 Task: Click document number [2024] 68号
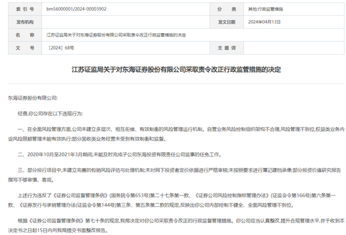61,48
